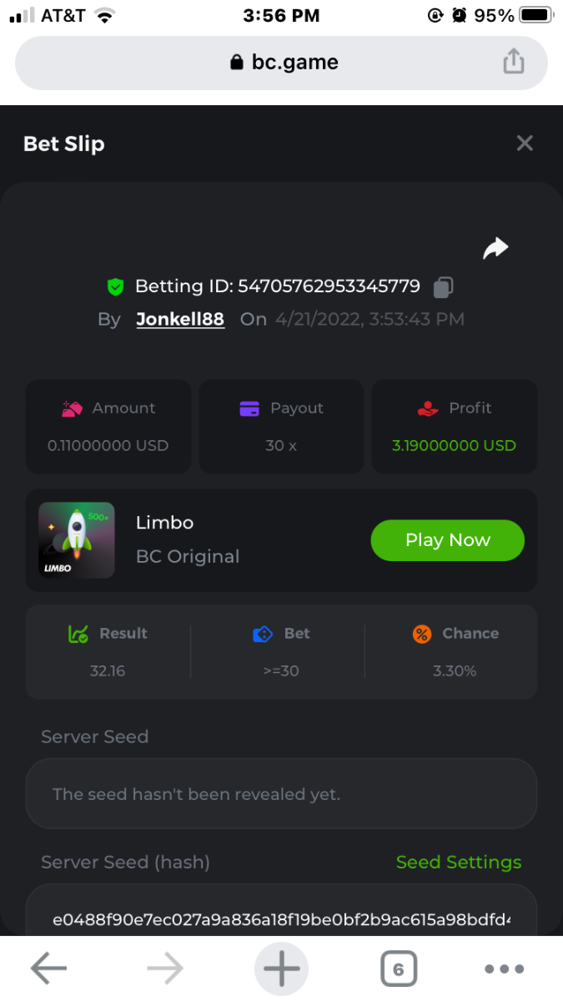Open browser more options menu
This screenshot has height=1002, width=563.
504,969
